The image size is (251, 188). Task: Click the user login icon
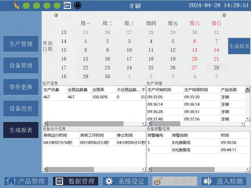[16, 5]
